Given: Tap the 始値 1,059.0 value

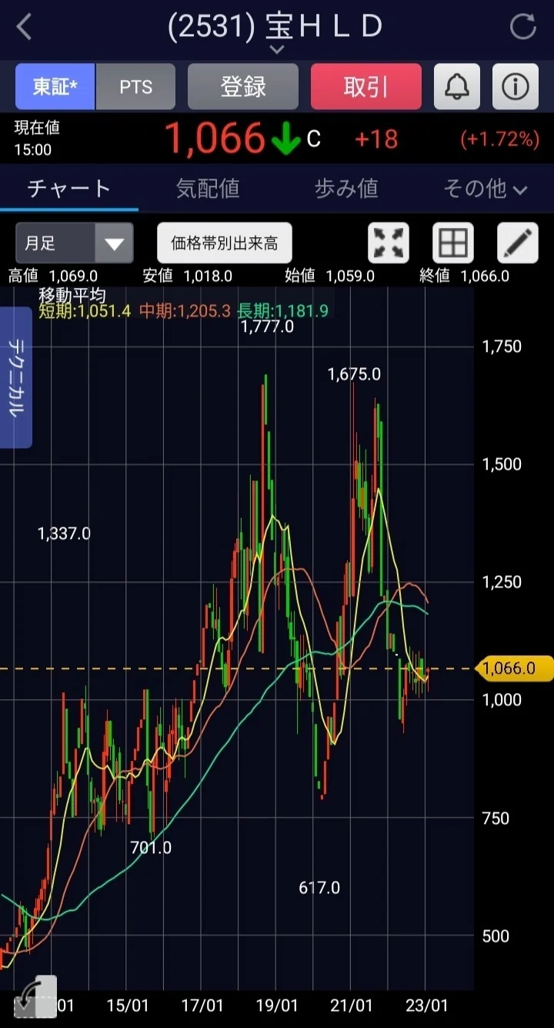Looking at the screenshot, I should pyautogui.click(x=329, y=276).
